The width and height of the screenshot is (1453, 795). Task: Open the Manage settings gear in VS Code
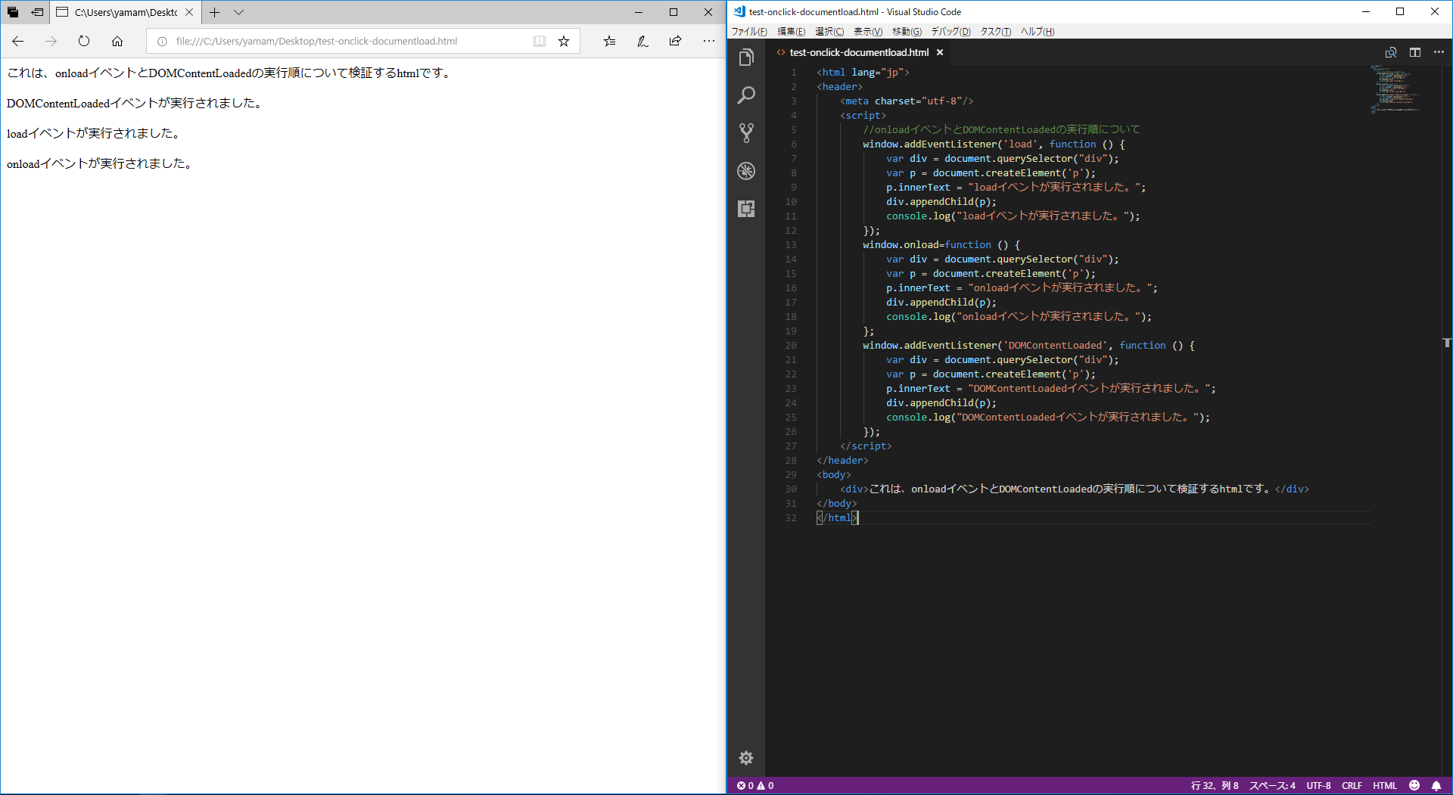pos(746,757)
